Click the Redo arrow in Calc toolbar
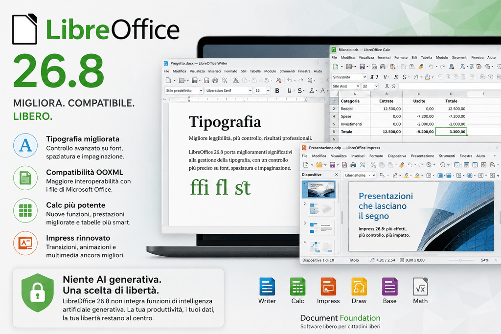 tap(442, 67)
